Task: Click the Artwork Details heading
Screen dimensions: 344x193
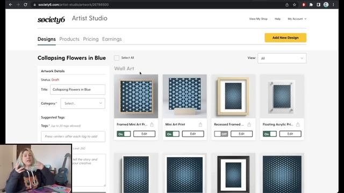Action: click(x=53, y=71)
